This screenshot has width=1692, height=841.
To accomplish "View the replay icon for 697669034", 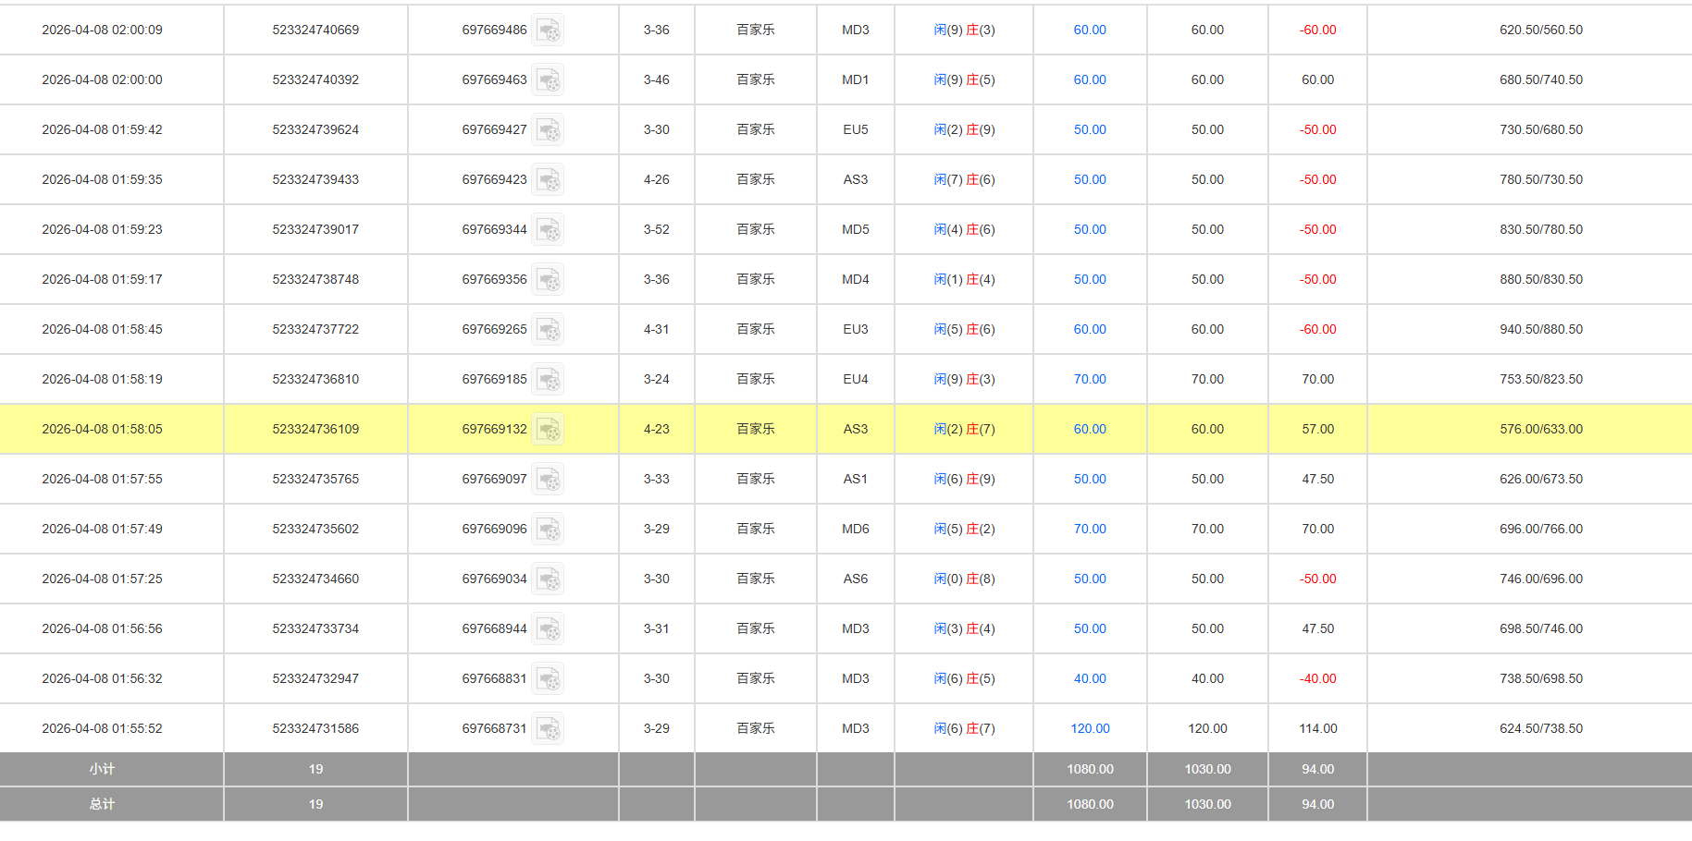I will point(549,579).
